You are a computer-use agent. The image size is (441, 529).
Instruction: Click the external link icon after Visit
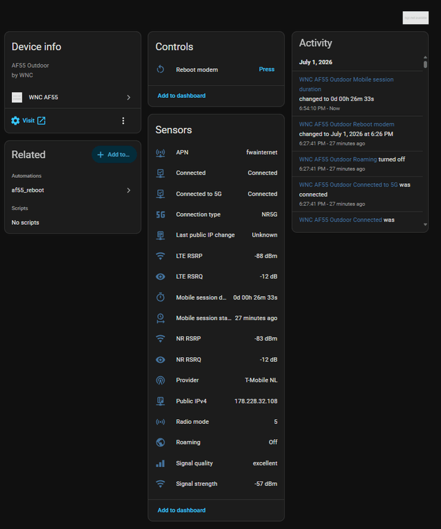point(41,120)
